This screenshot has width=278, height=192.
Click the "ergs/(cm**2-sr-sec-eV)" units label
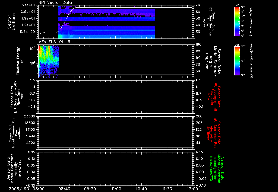pyautogui.click(x=251, y=61)
